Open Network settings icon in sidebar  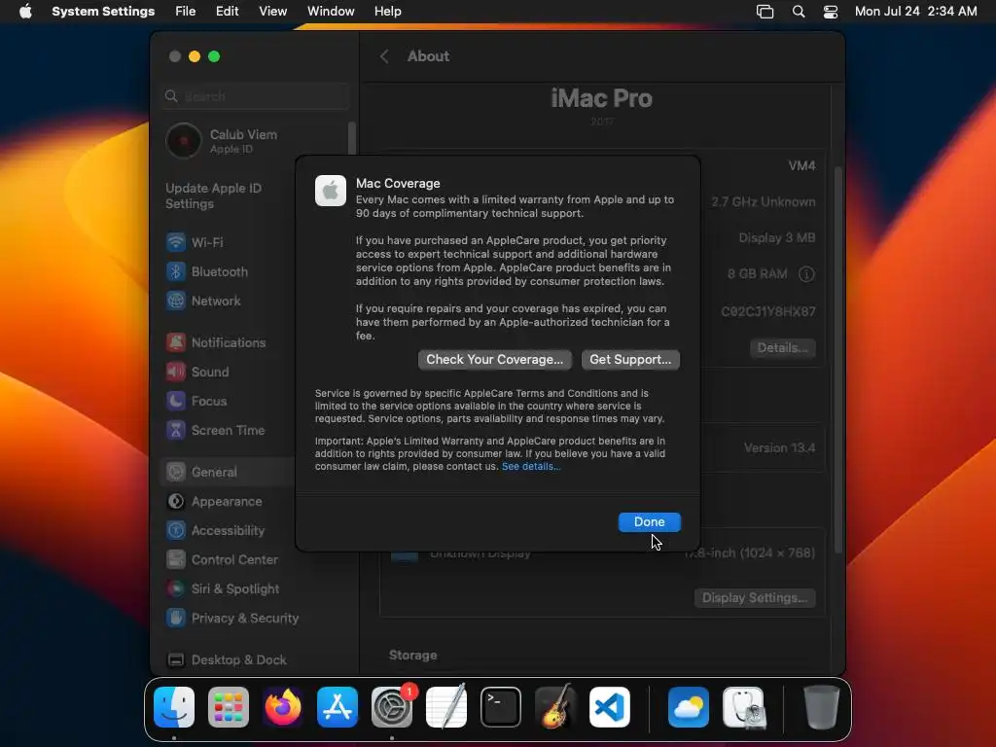coord(176,301)
